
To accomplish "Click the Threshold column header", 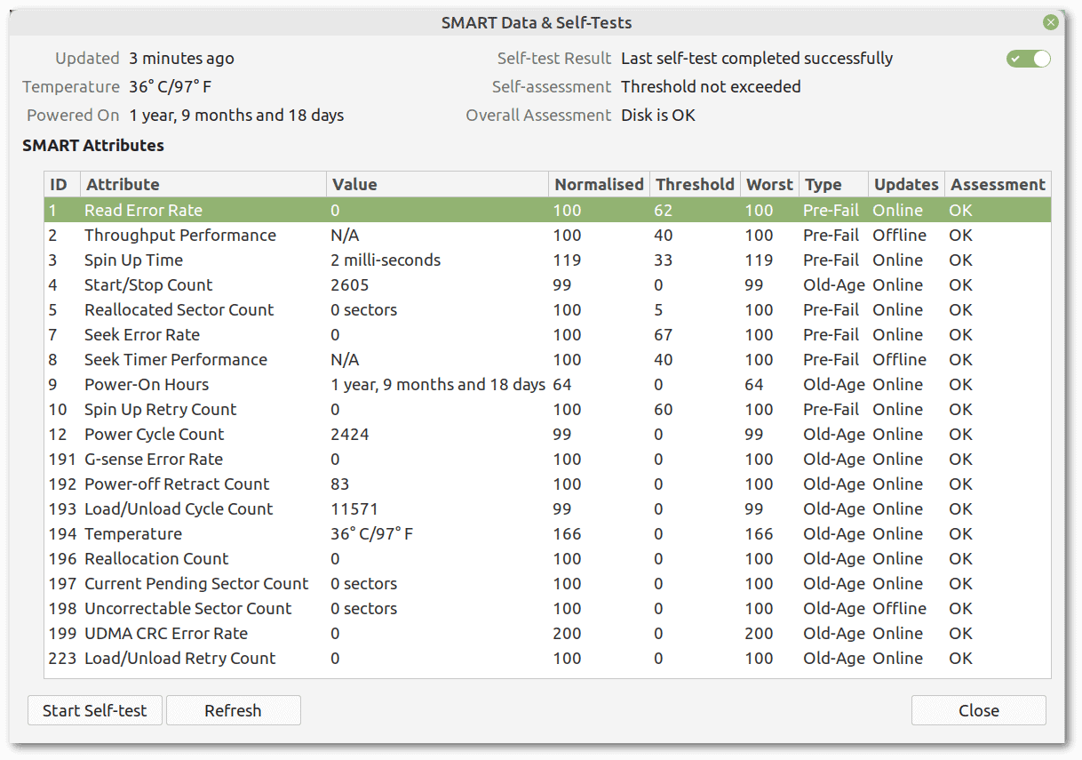I will (695, 185).
